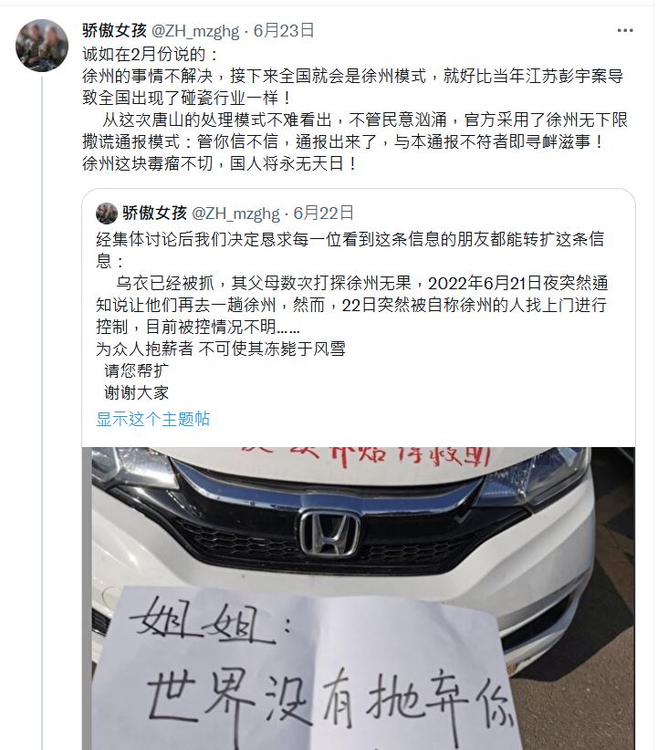Click quoted tweet handle @ZH_mzghg
This screenshot has height=750, width=668.
point(235,214)
